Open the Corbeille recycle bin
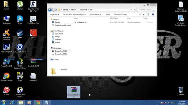 click(x=181, y=91)
